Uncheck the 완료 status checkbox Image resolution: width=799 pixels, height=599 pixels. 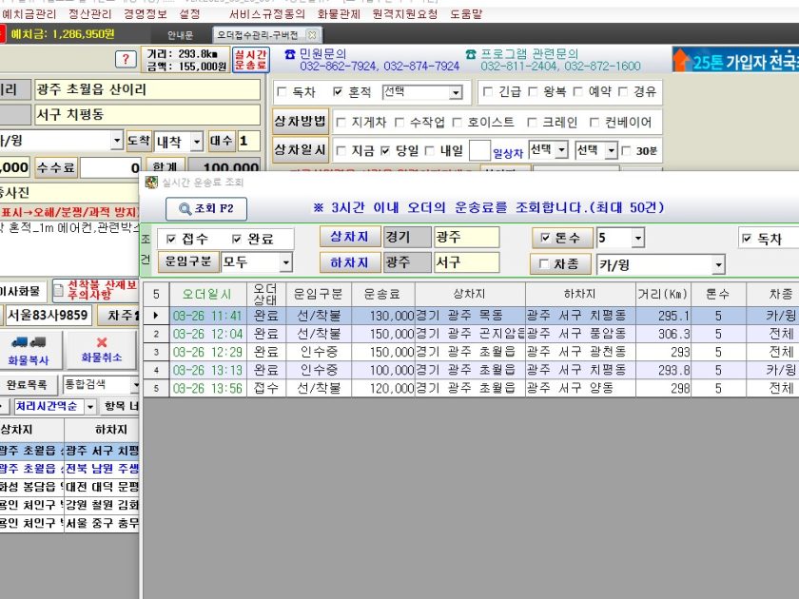point(238,239)
